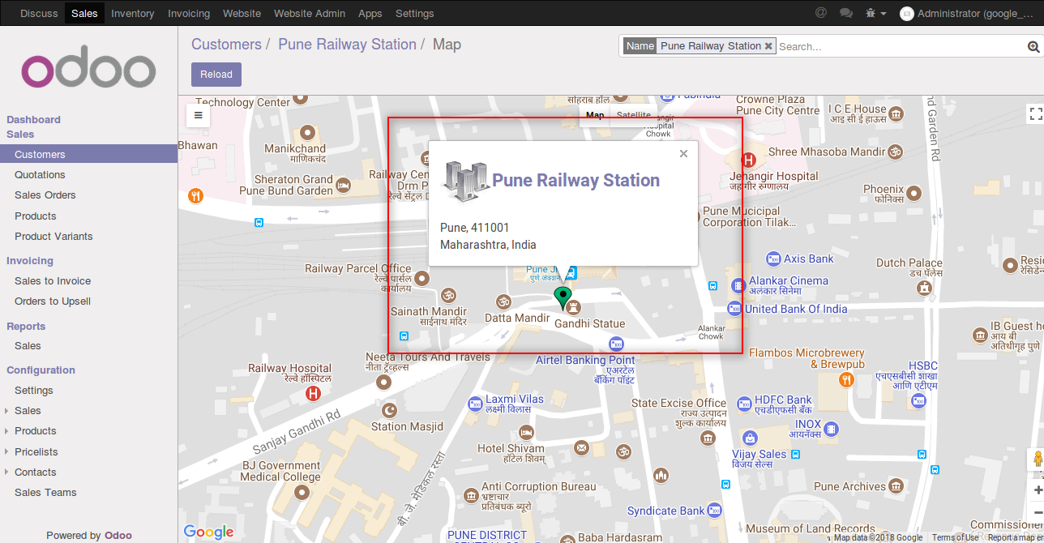Click the Datta Mandir temple icon
The width and height of the screenshot is (1044, 543).
[x=504, y=302]
